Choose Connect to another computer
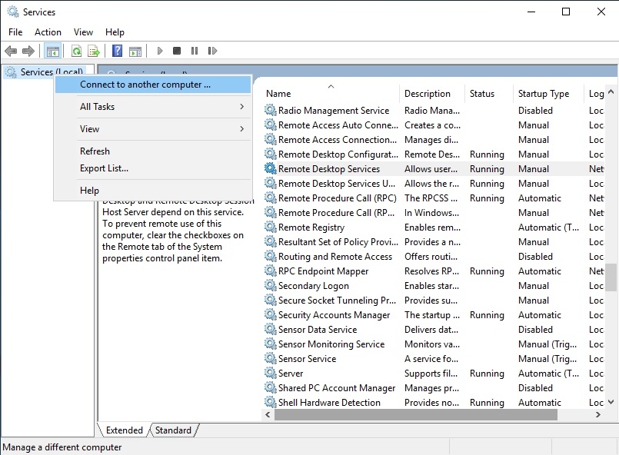 145,85
